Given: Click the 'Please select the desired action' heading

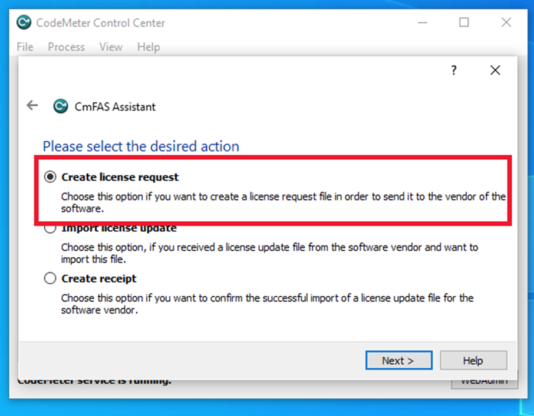Looking at the screenshot, I should 141,146.
